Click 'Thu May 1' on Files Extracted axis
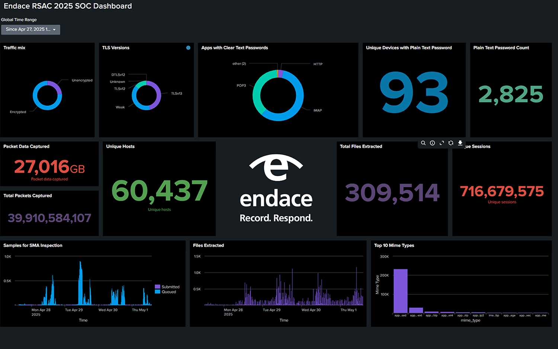 [349, 310]
